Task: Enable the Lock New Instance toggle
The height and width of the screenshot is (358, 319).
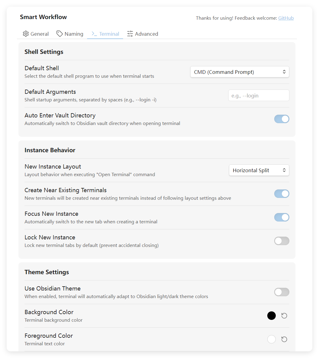Action: tap(282, 241)
